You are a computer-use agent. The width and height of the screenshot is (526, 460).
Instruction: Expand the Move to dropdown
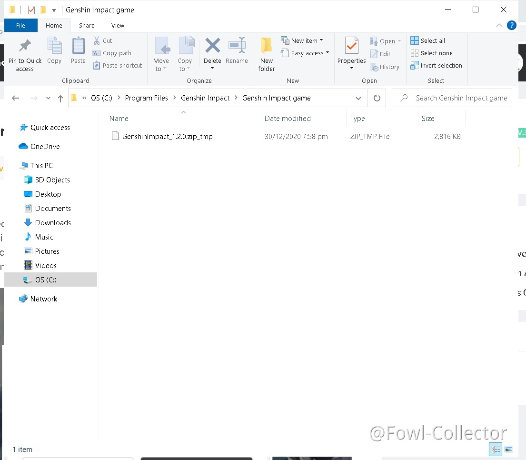point(161,54)
